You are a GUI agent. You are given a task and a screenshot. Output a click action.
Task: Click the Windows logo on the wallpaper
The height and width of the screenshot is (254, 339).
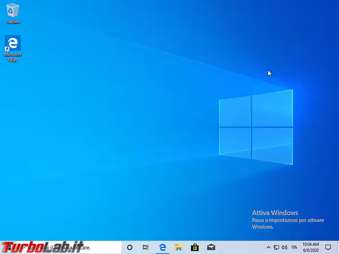tap(256, 127)
